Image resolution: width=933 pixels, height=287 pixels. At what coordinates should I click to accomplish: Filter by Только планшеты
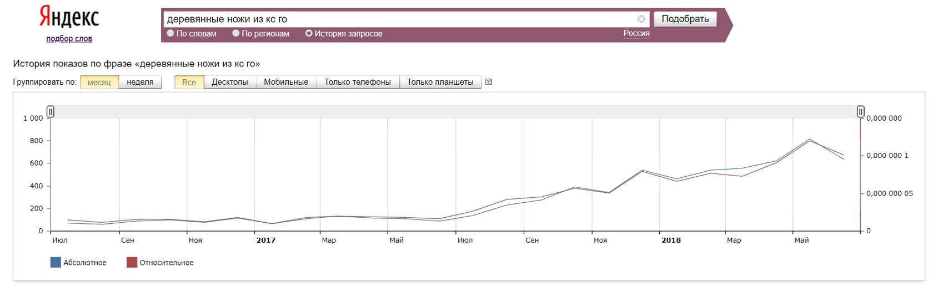point(440,82)
